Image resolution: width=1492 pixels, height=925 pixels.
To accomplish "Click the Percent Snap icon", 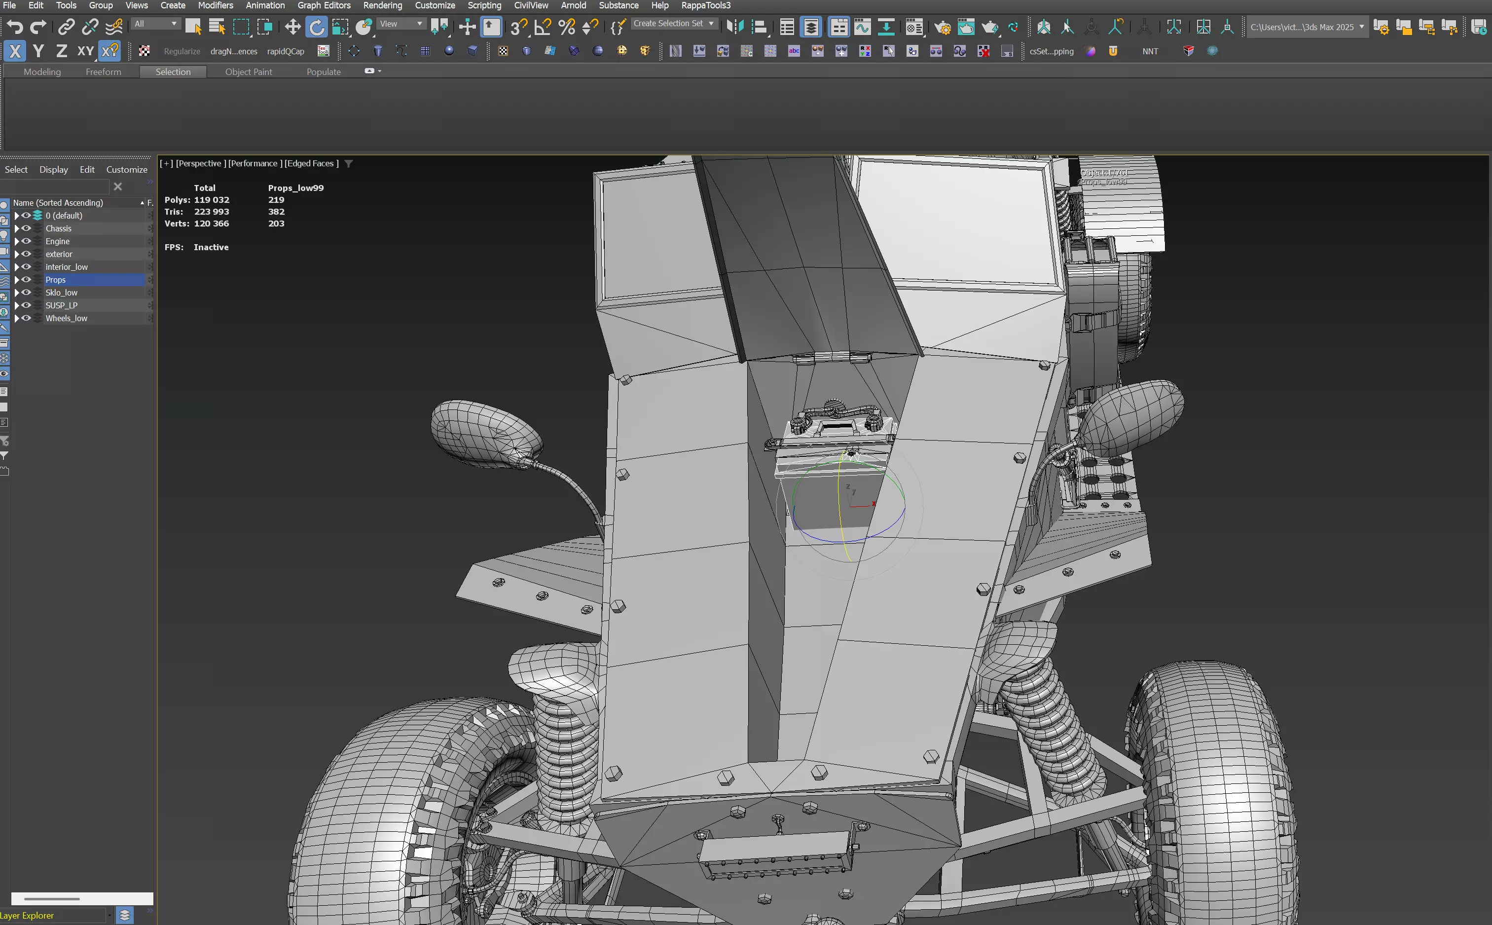I will 566,27.
